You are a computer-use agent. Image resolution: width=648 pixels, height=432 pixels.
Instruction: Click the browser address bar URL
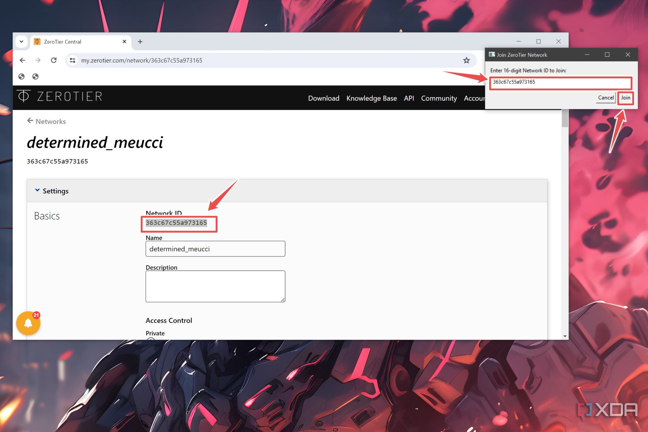(x=142, y=60)
